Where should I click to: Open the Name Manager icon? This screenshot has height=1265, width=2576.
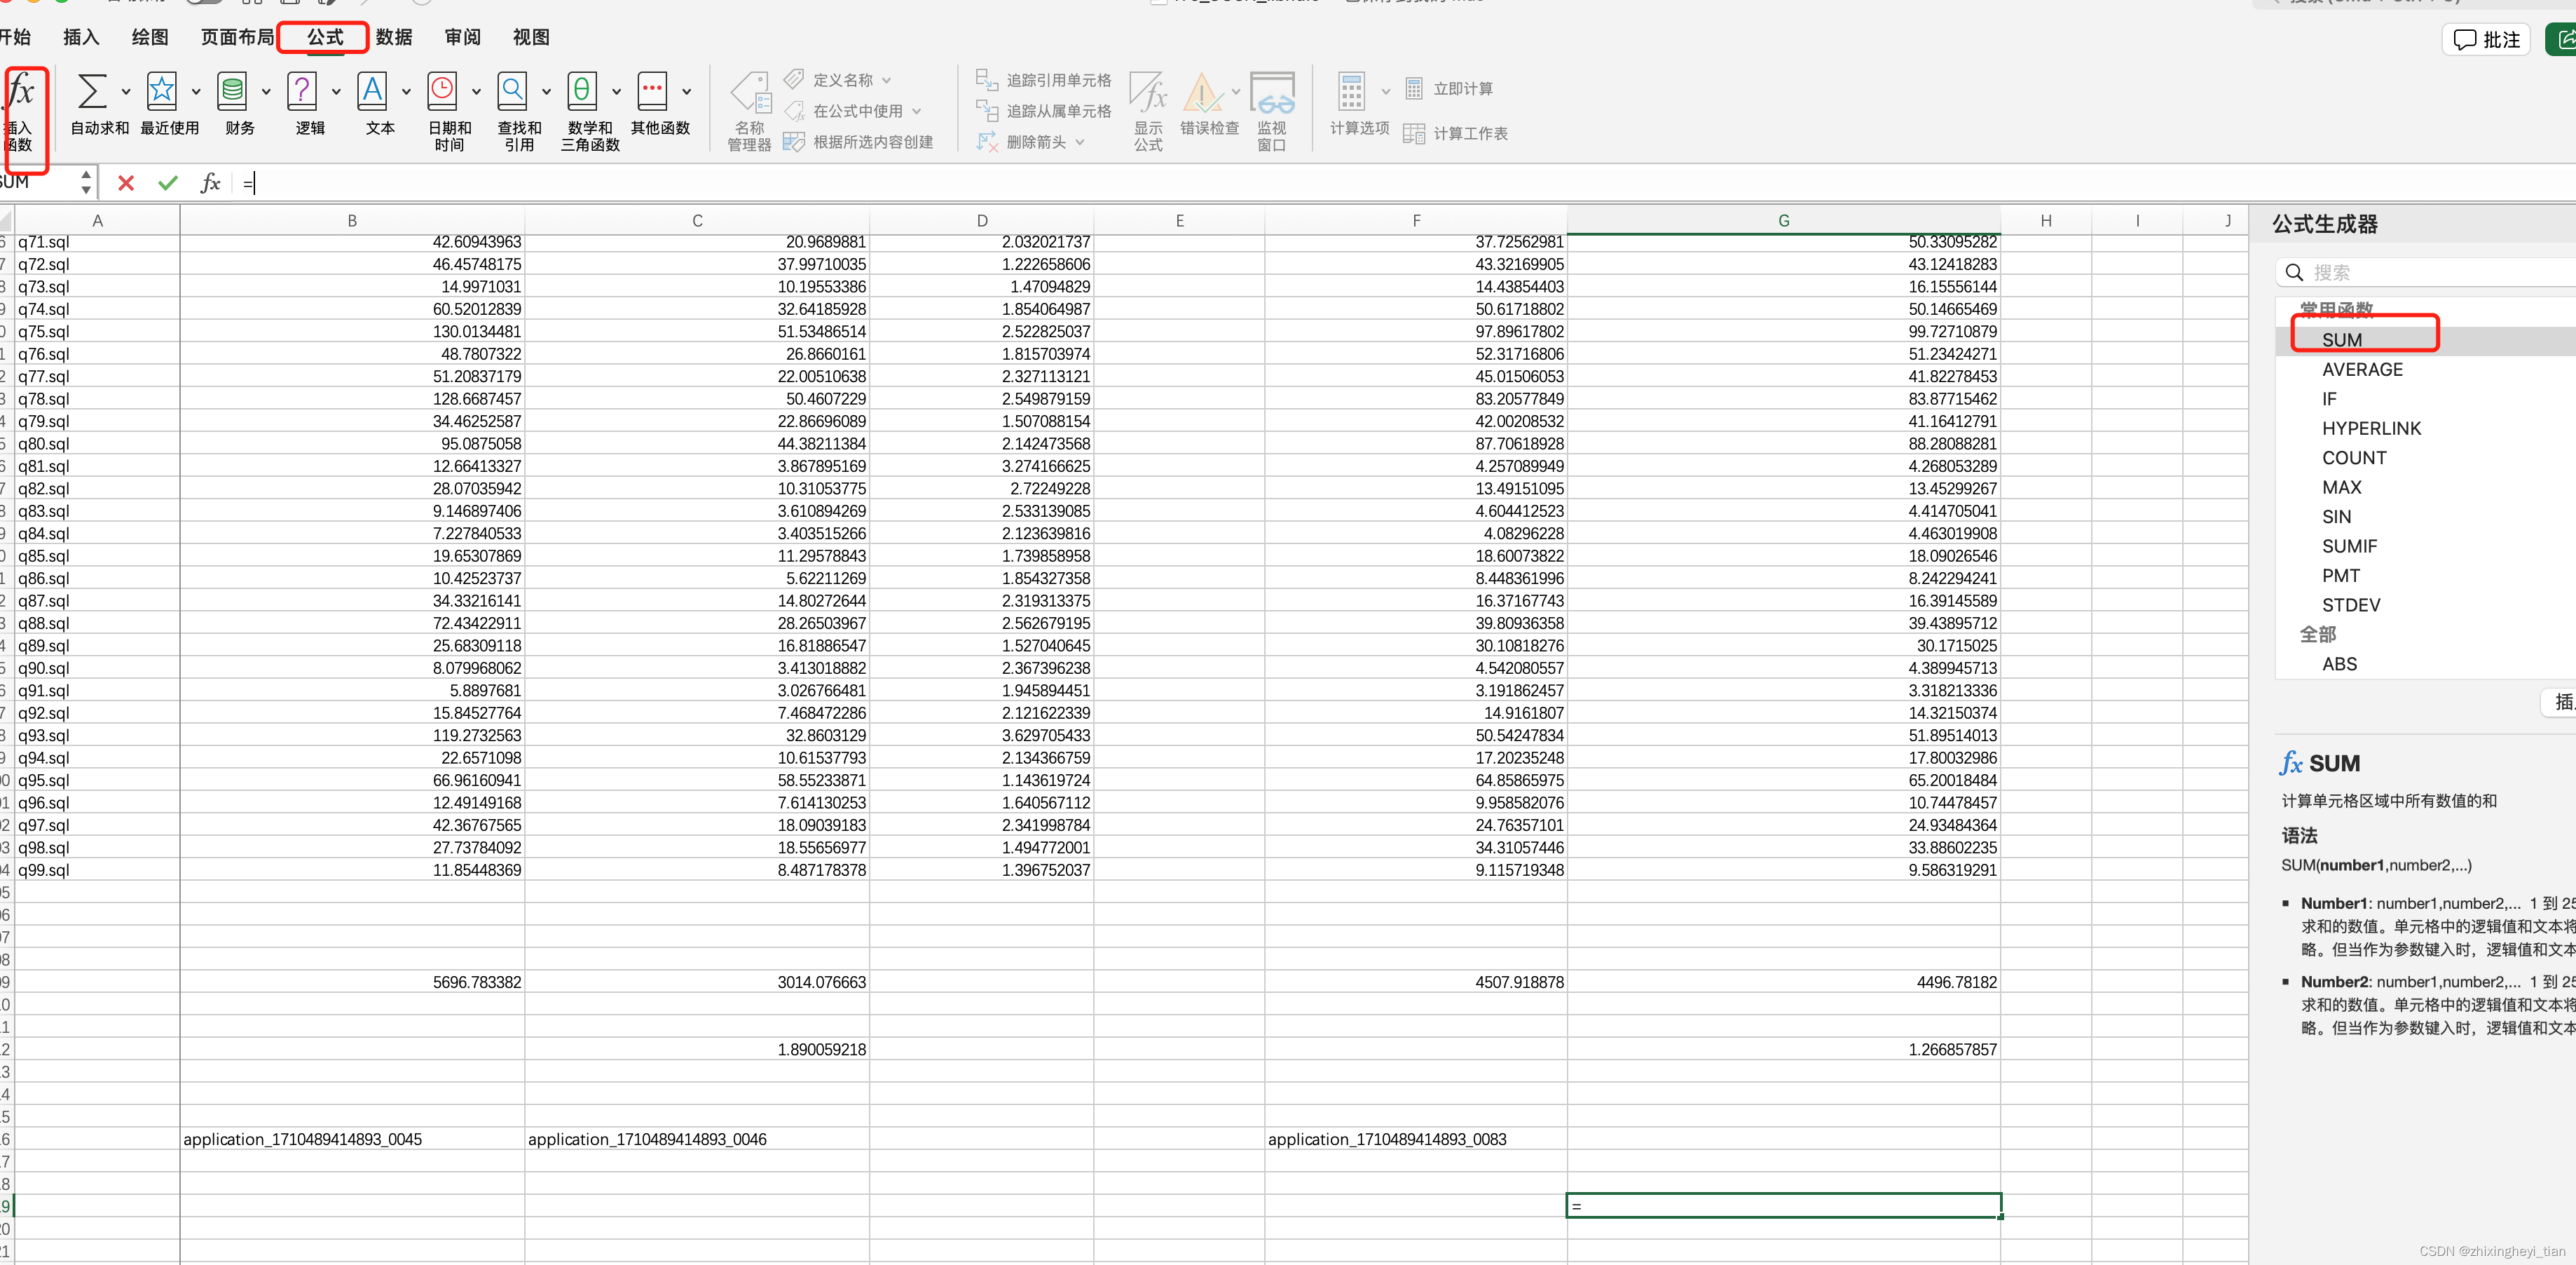[750, 92]
